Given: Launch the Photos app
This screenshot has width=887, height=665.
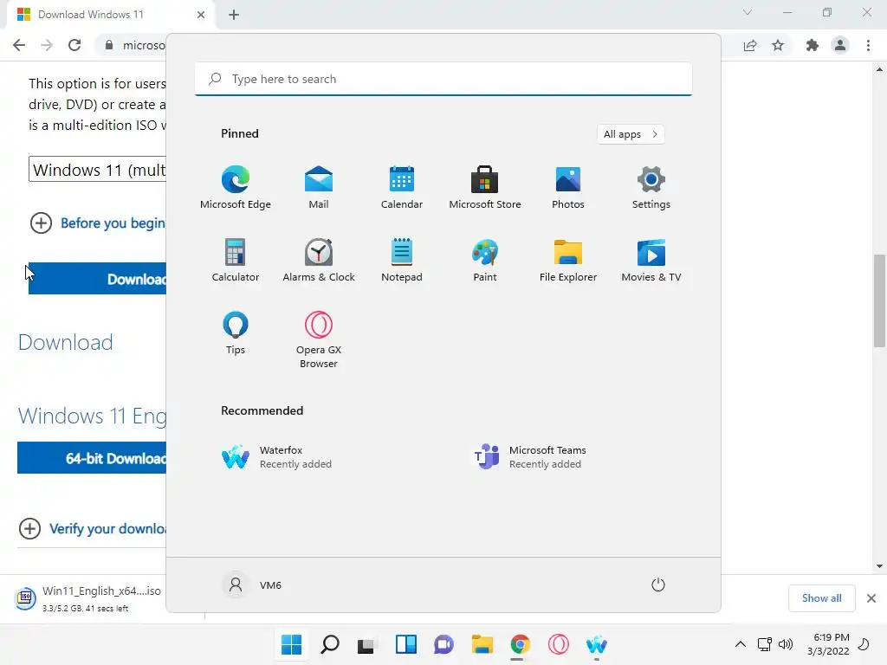Looking at the screenshot, I should [568, 188].
